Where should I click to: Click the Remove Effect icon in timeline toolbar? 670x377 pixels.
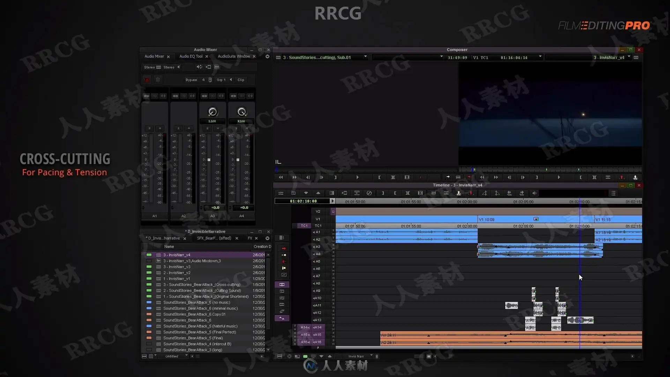(x=369, y=193)
